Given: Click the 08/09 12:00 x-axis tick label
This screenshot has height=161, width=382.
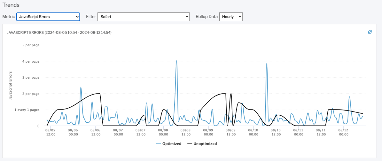Looking at the screenshot, I should pos(231,132).
